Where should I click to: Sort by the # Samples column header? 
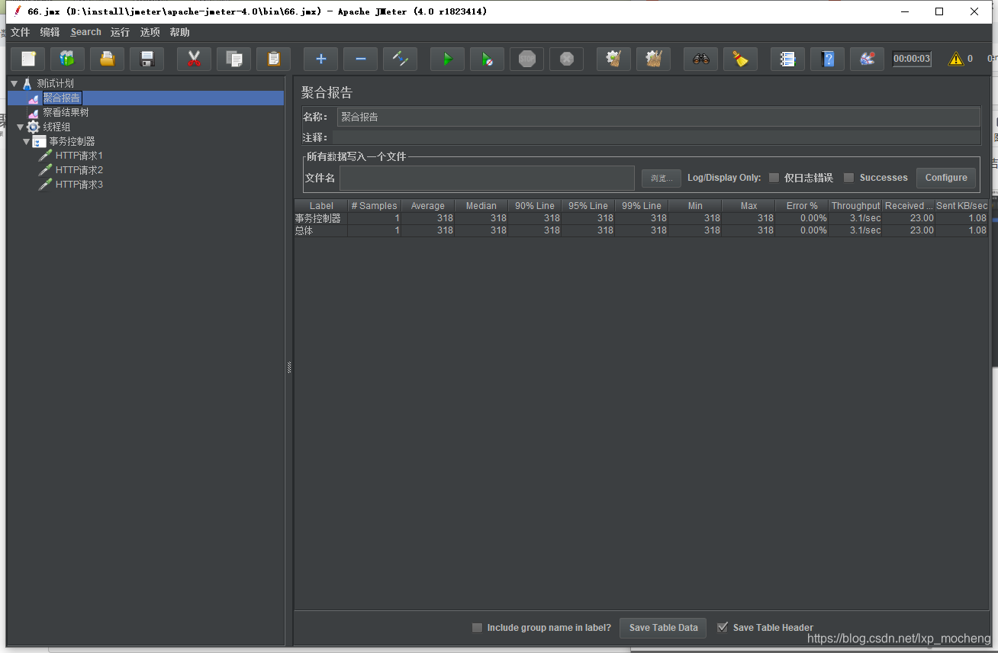pyautogui.click(x=374, y=206)
